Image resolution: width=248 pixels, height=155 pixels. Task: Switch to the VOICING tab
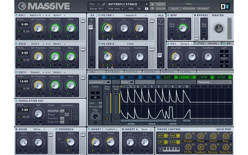151,72
